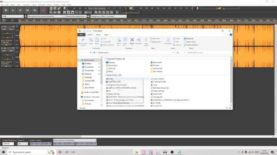Select the Selection (I-beam) tool
This screenshot has height=155, width=277.
(x=51, y=8)
